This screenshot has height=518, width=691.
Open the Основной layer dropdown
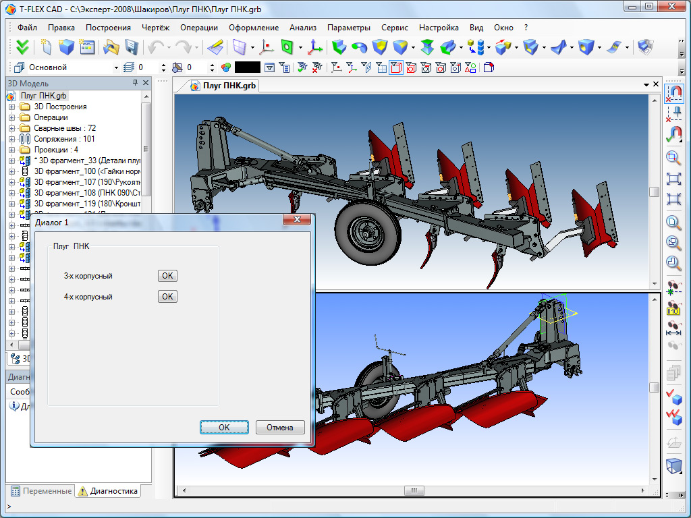(x=116, y=68)
